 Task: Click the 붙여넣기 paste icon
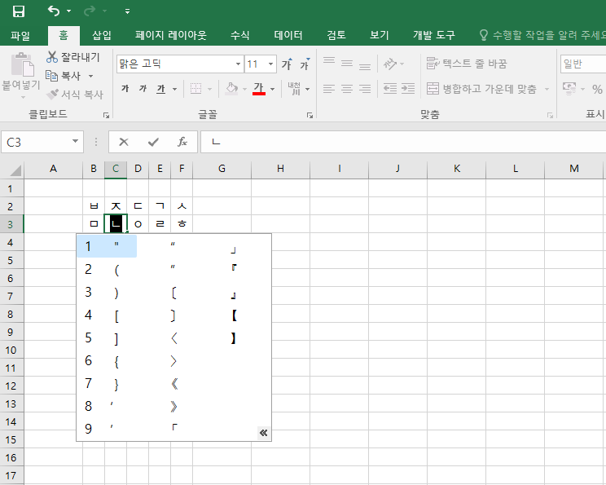click(x=22, y=64)
